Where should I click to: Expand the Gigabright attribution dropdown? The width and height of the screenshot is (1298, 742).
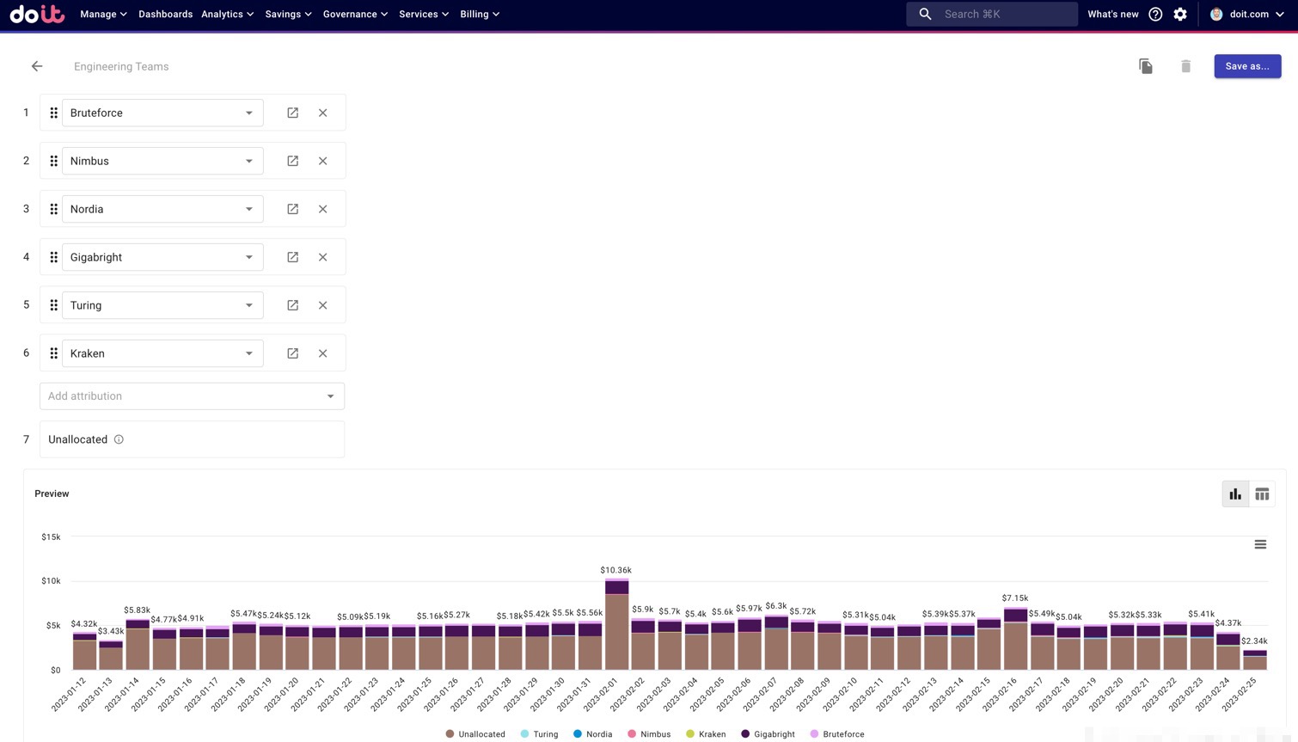(x=249, y=257)
